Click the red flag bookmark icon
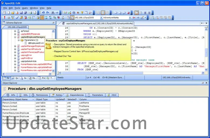Image resolution: width=210 pixels, height=138 pixels. (x=78, y=13)
